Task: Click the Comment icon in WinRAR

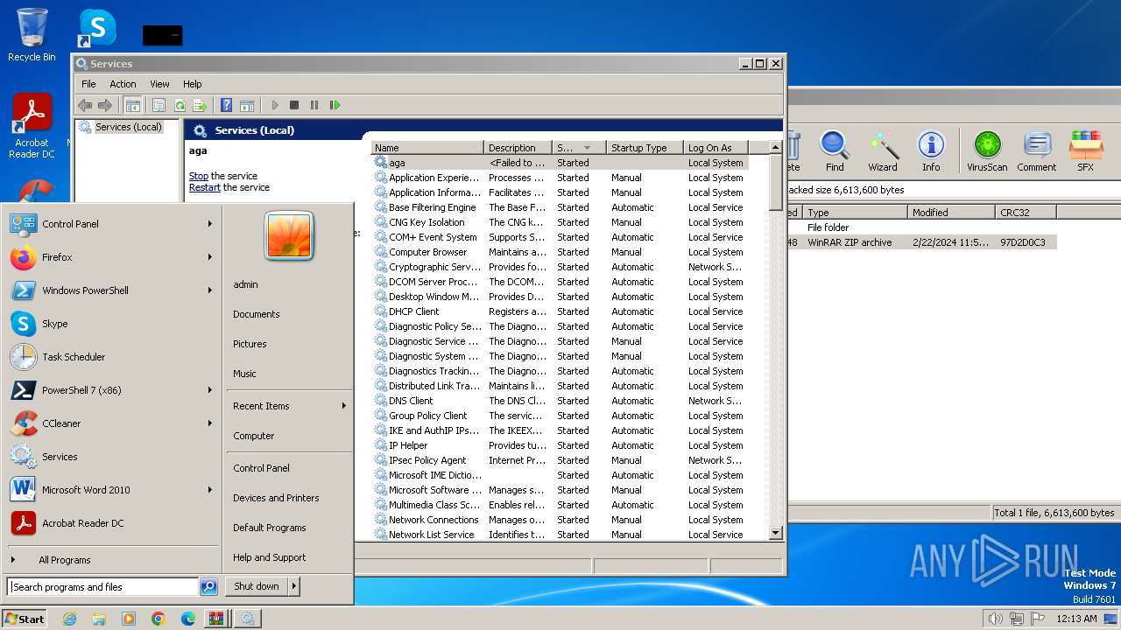Action: (x=1037, y=151)
